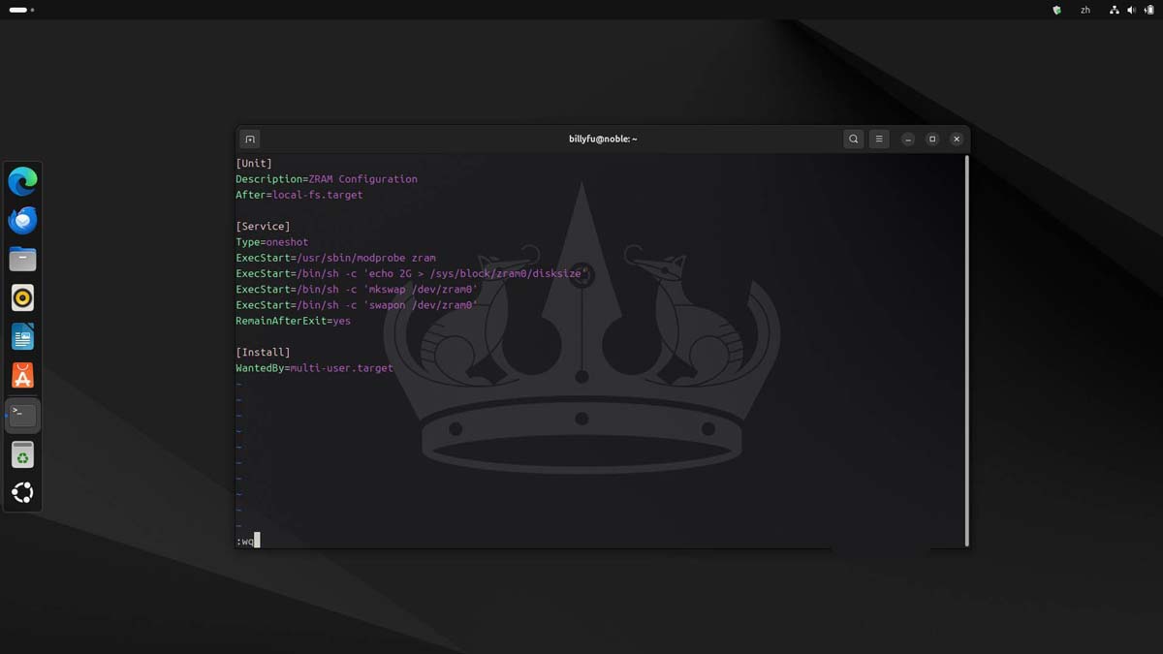The image size is (1163, 654).
Task: Open the Trash icon in the dock
Action: tap(22, 454)
